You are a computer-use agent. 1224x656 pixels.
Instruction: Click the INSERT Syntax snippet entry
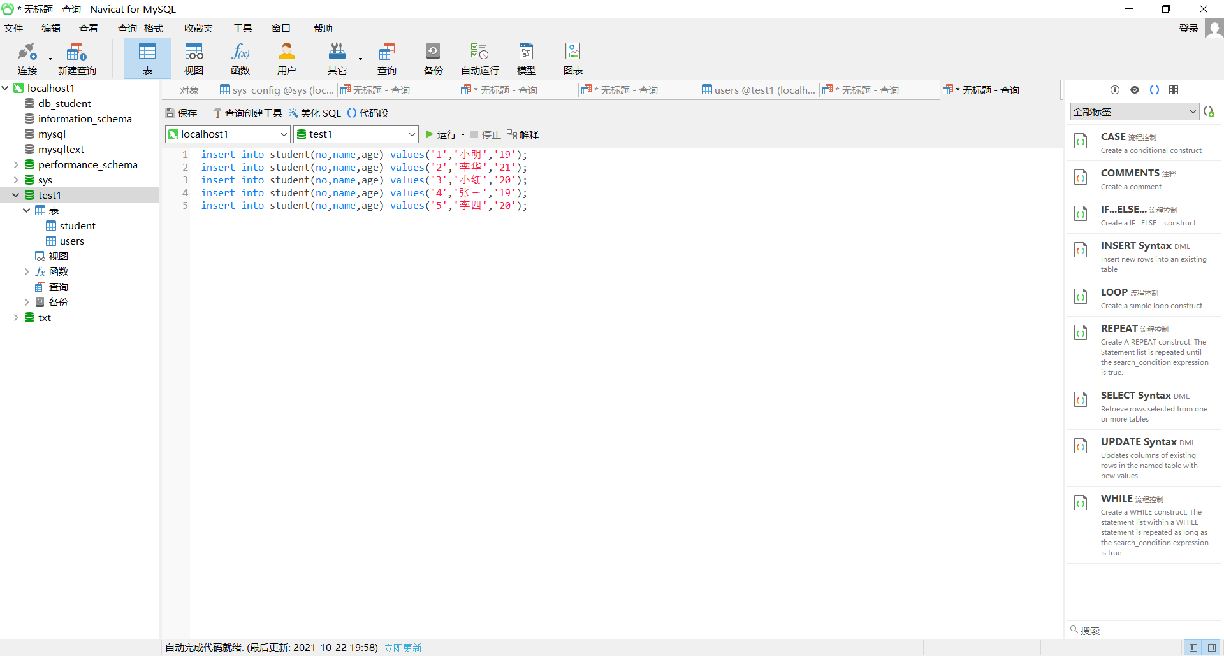(x=1145, y=257)
